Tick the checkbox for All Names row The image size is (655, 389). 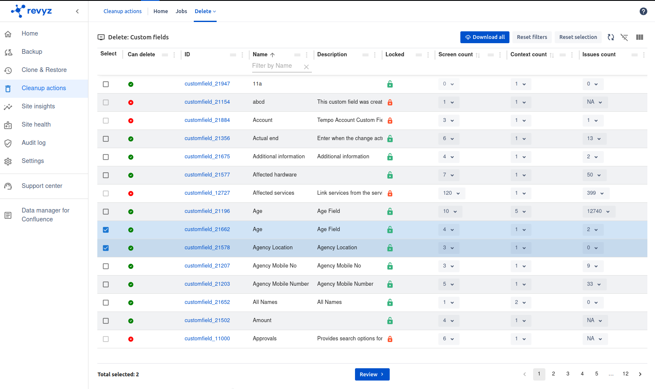click(106, 303)
